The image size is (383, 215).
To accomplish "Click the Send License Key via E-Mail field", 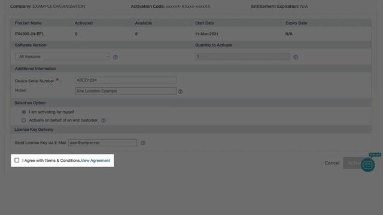I will (x=102, y=143).
